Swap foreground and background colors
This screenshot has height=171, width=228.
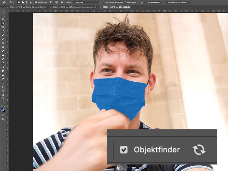[4, 106]
